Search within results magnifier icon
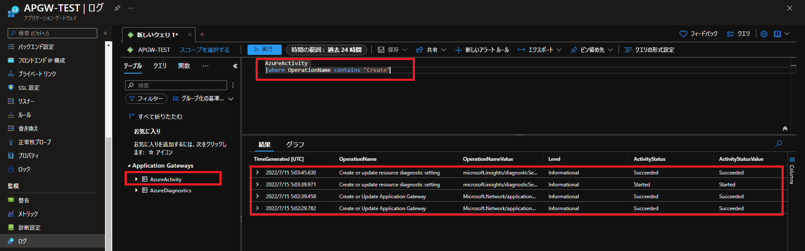Viewport: 805px width, 251px height. [x=779, y=144]
